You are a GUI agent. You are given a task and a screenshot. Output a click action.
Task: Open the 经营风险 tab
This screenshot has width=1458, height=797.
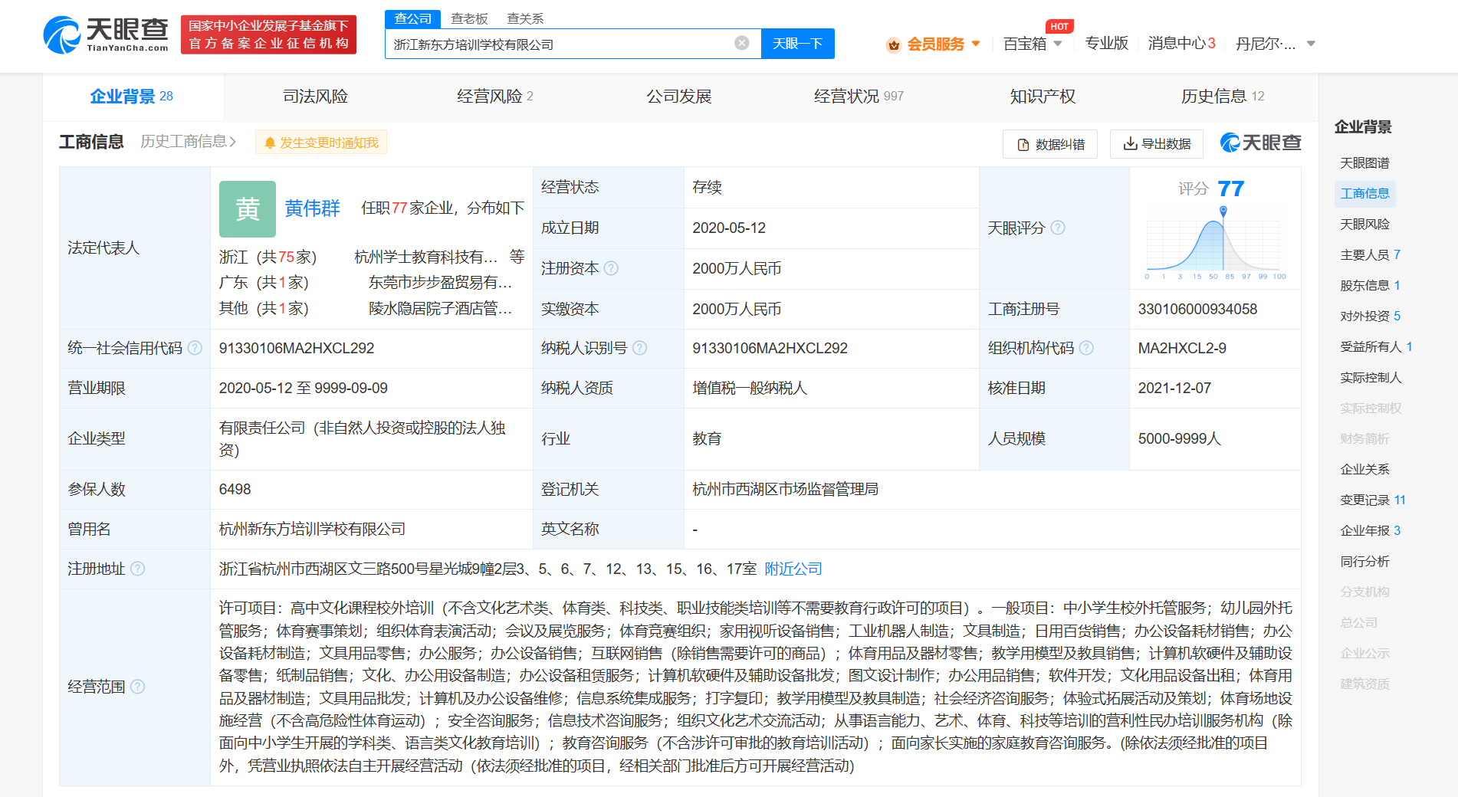495,97
